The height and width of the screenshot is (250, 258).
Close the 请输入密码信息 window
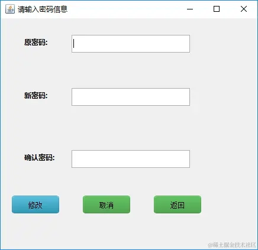[x=244, y=9]
